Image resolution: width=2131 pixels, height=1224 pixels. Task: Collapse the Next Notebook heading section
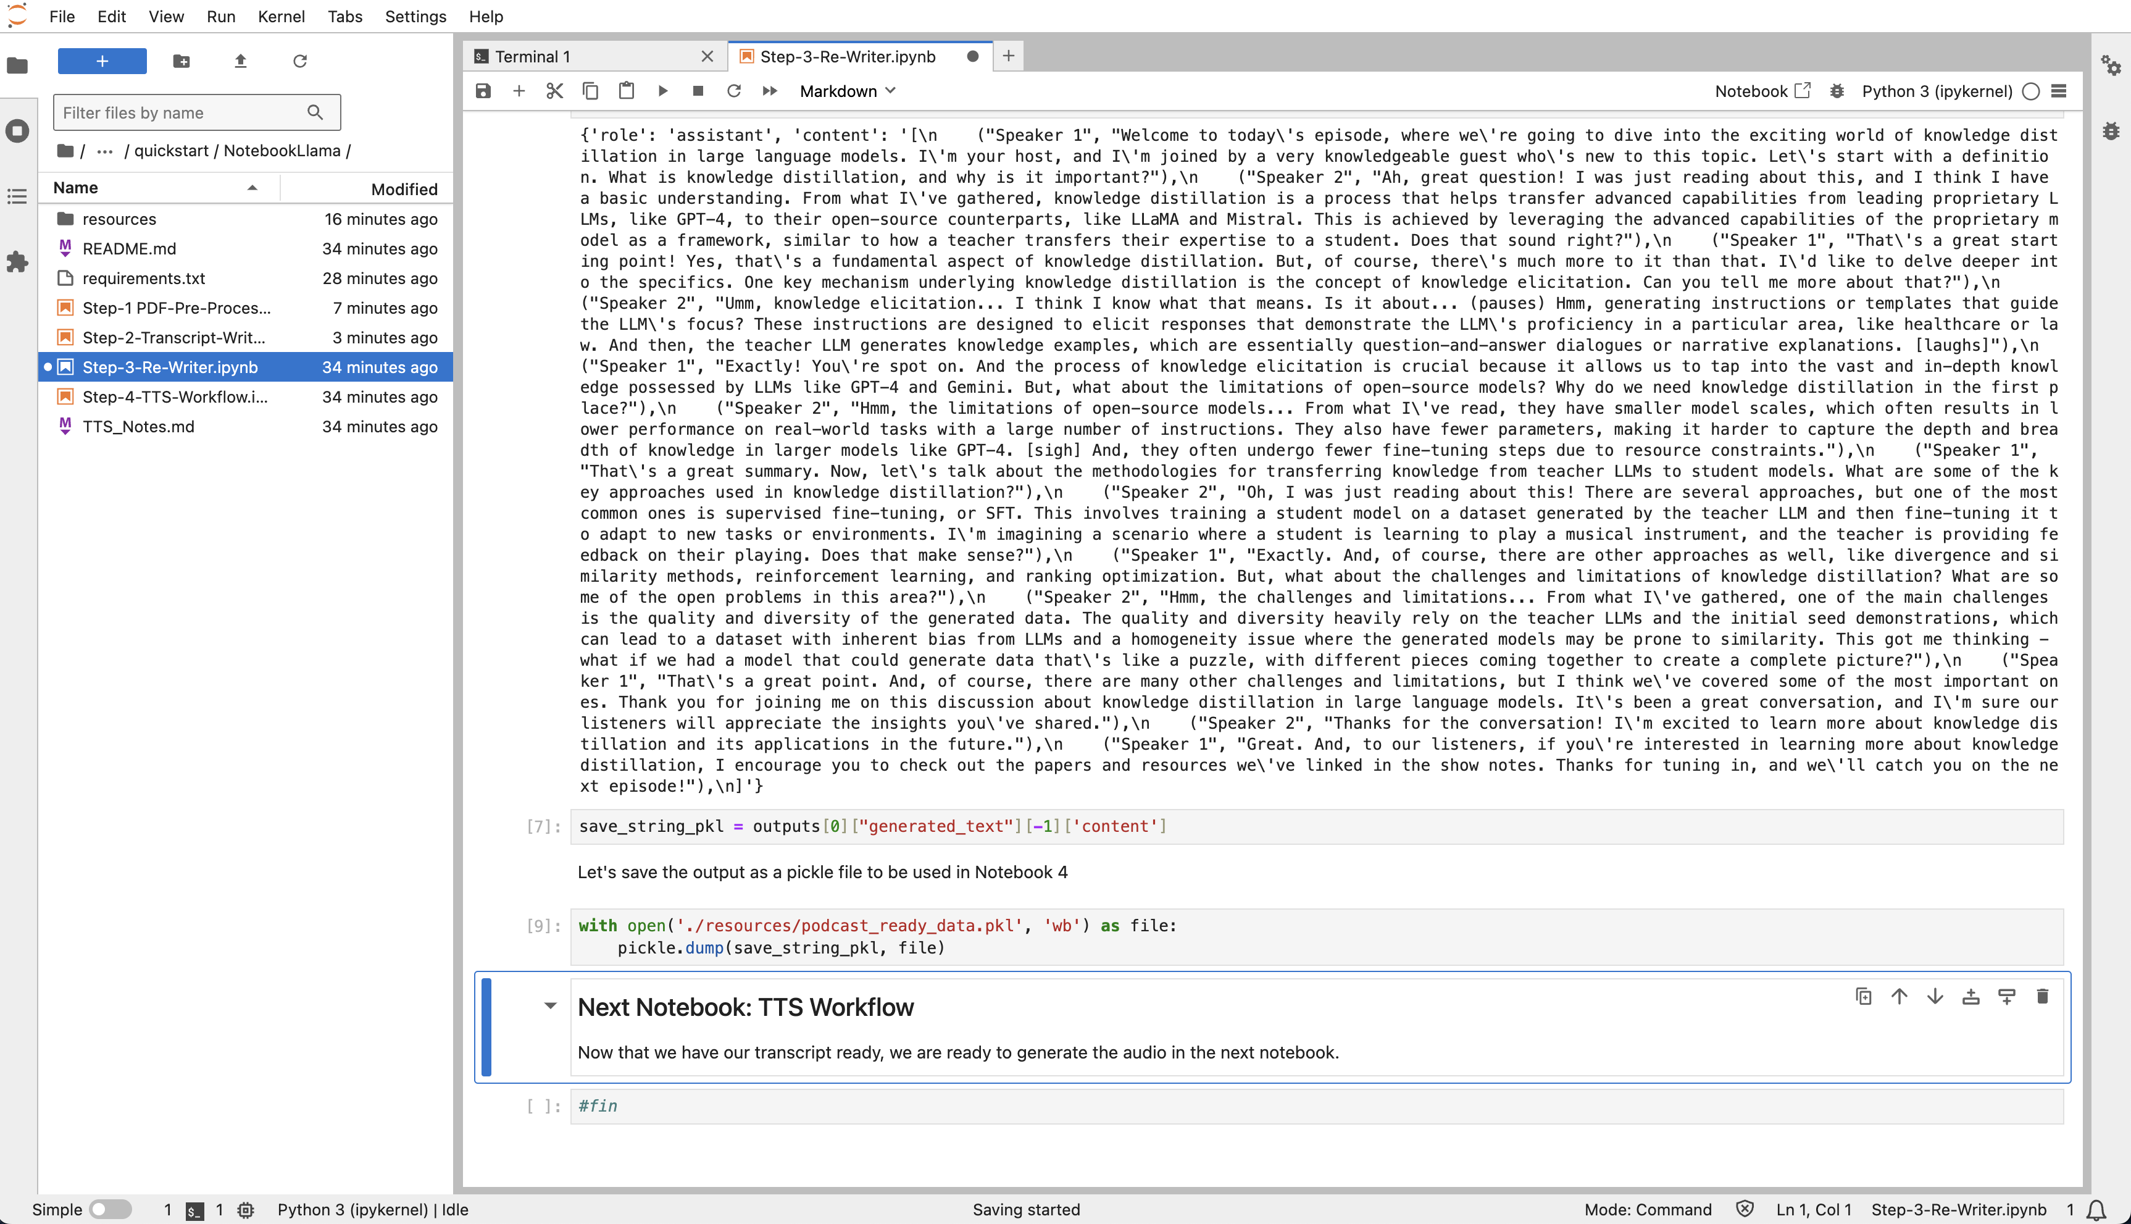[x=551, y=1005]
